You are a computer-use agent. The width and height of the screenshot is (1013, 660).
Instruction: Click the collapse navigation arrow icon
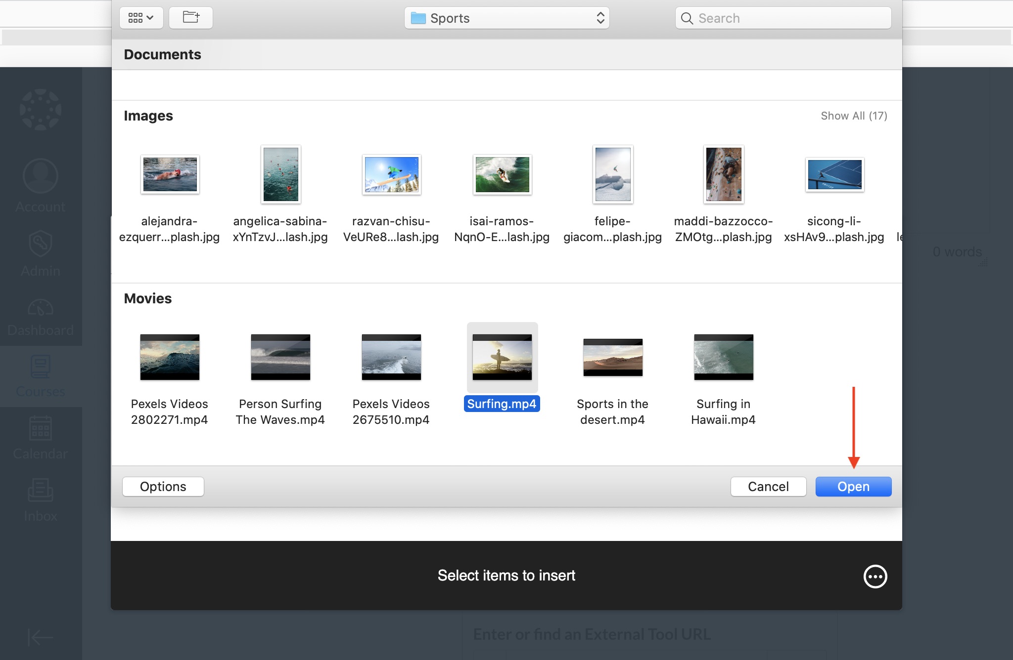(x=41, y=637)
